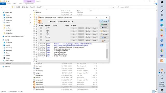Viewport: 166px width, 93px height.
Task: Start the FileZilla module
Action: pos(74,34)
